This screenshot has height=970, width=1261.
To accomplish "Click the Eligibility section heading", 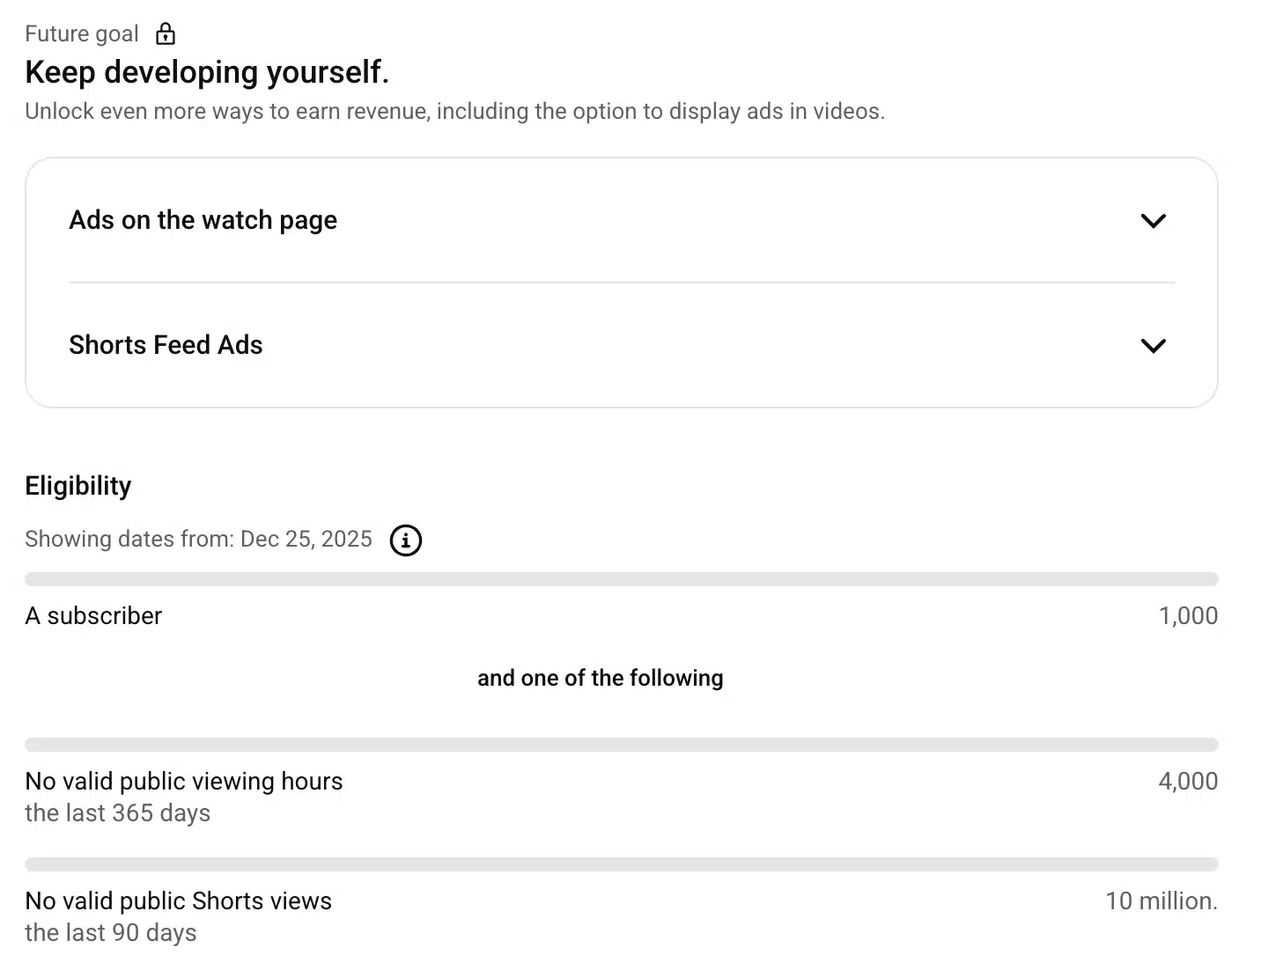I will point(78,485).
